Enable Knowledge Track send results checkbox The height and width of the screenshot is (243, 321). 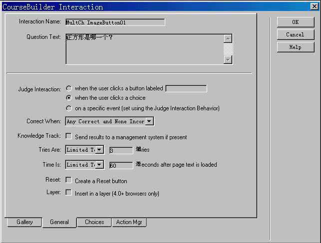tap(68, 136)
